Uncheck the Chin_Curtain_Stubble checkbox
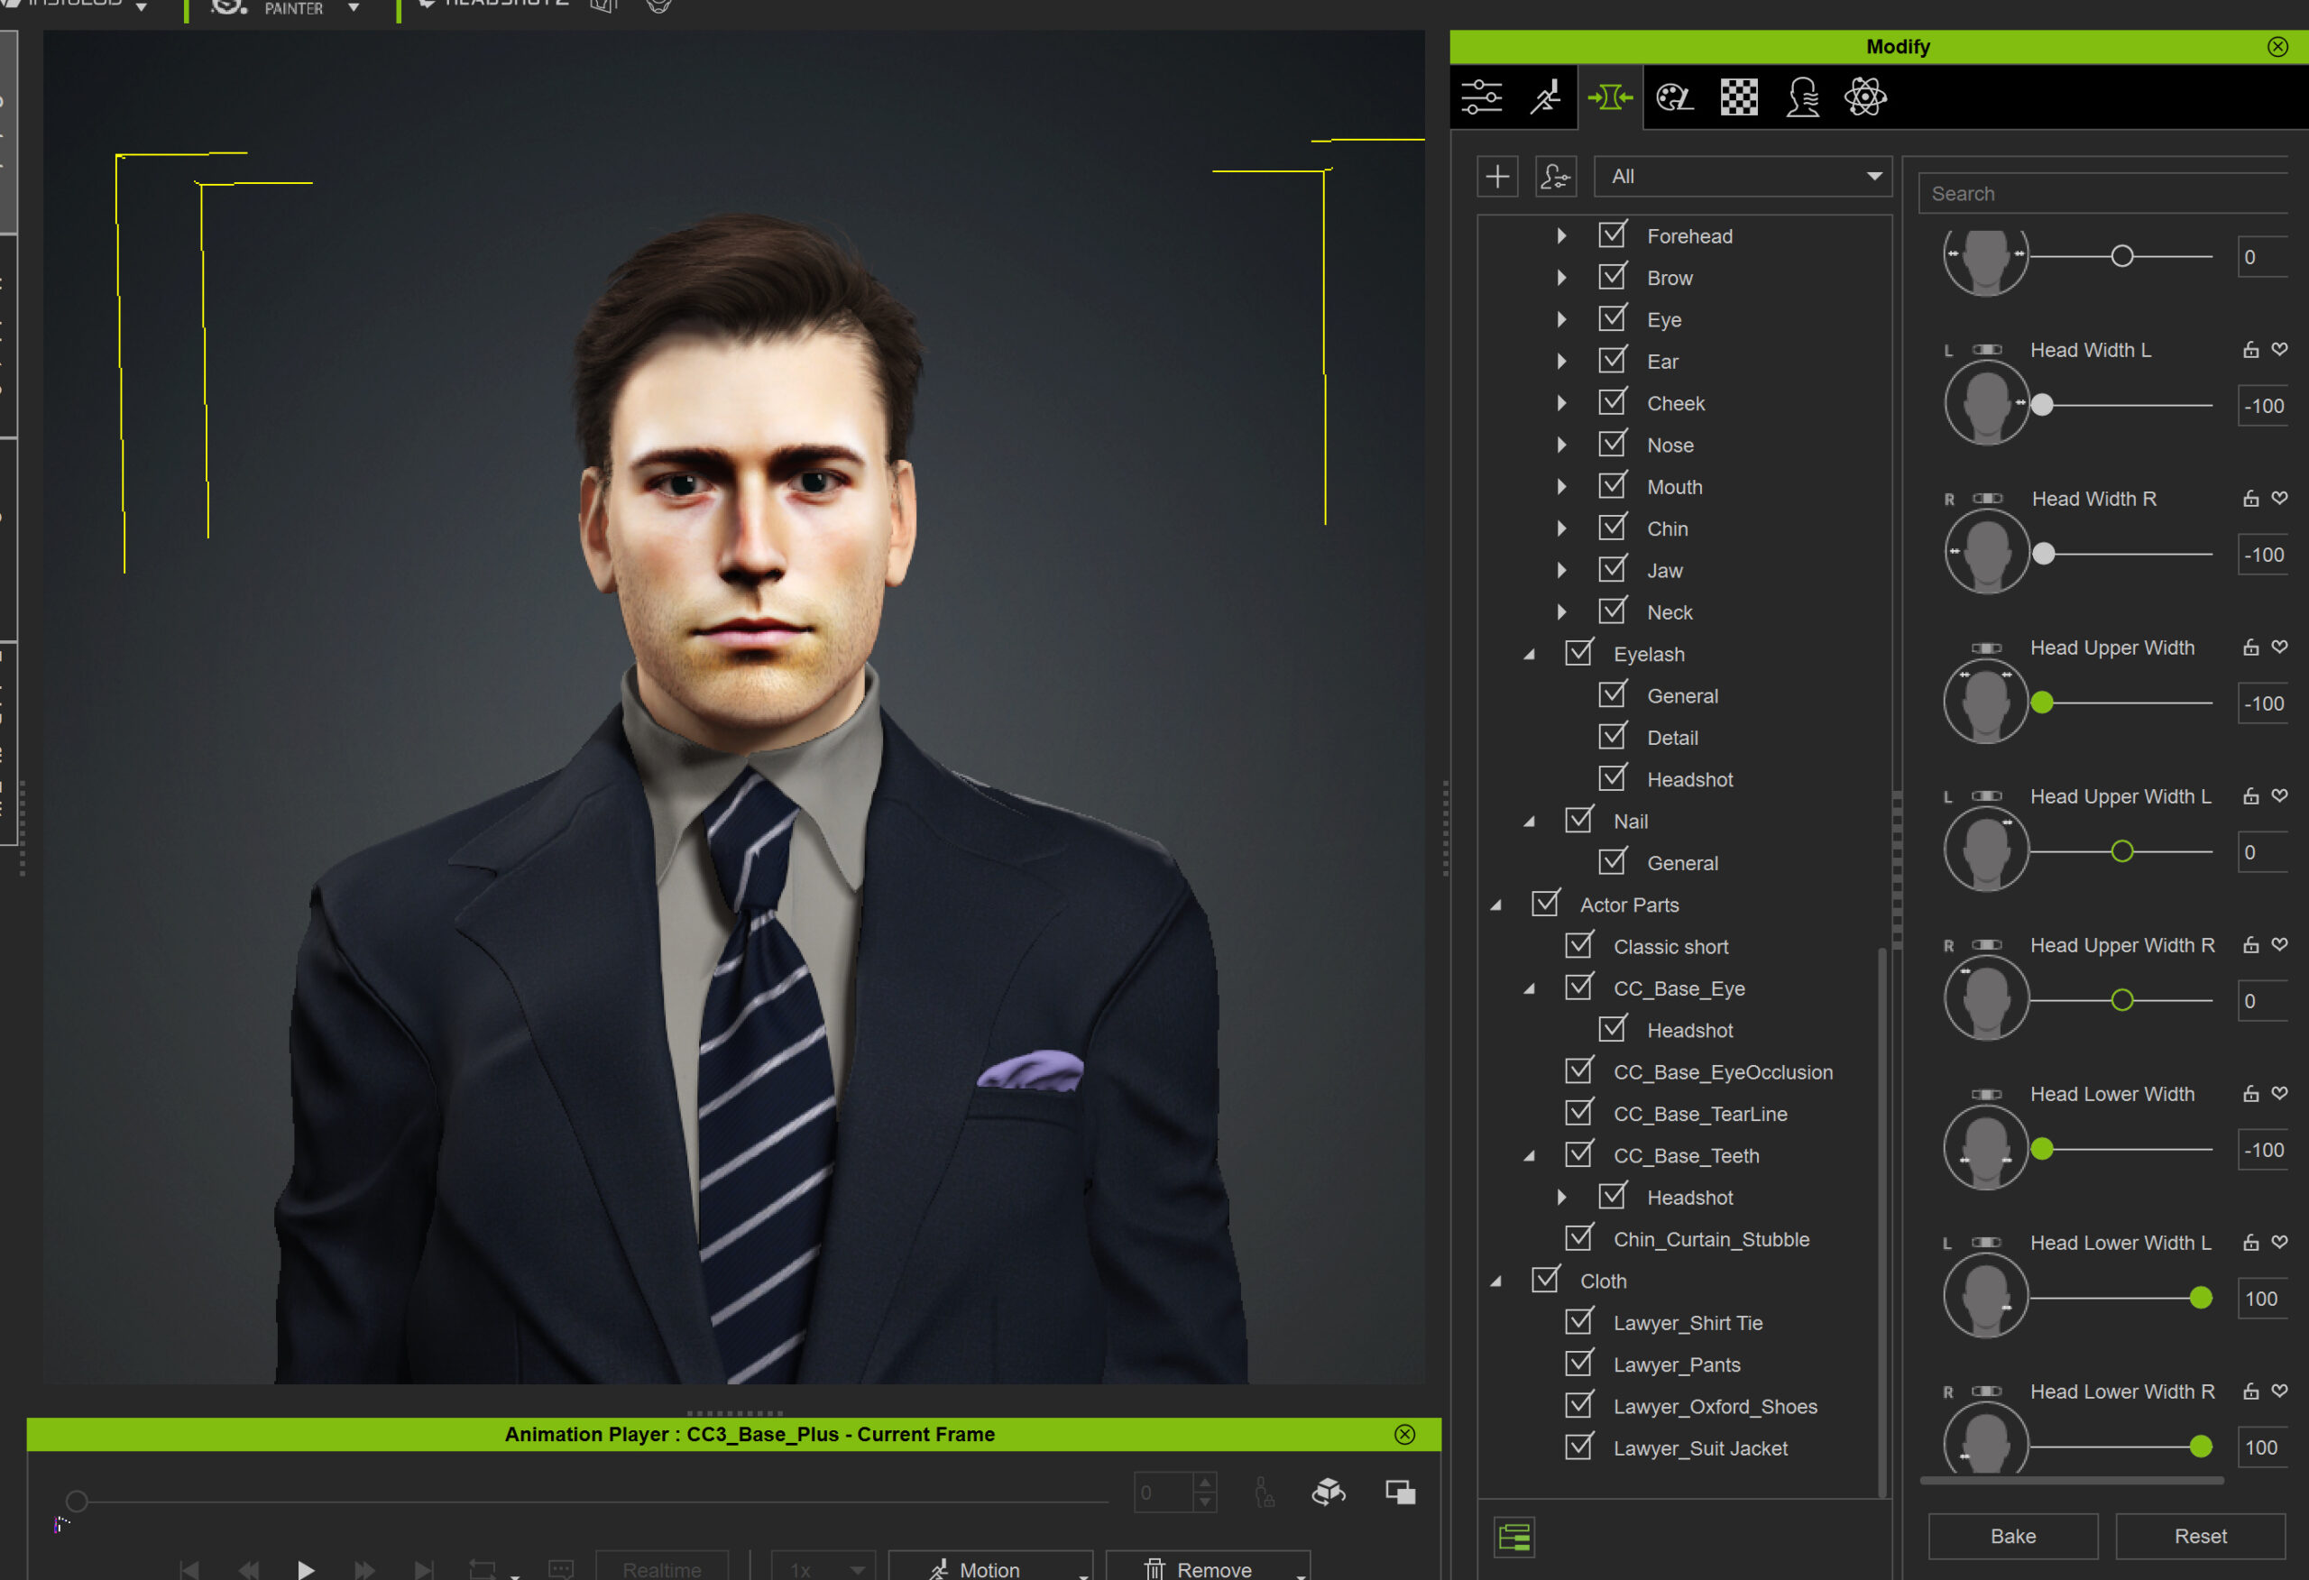This screenshot has height=1580, width=2309. coord(1578,1238)
